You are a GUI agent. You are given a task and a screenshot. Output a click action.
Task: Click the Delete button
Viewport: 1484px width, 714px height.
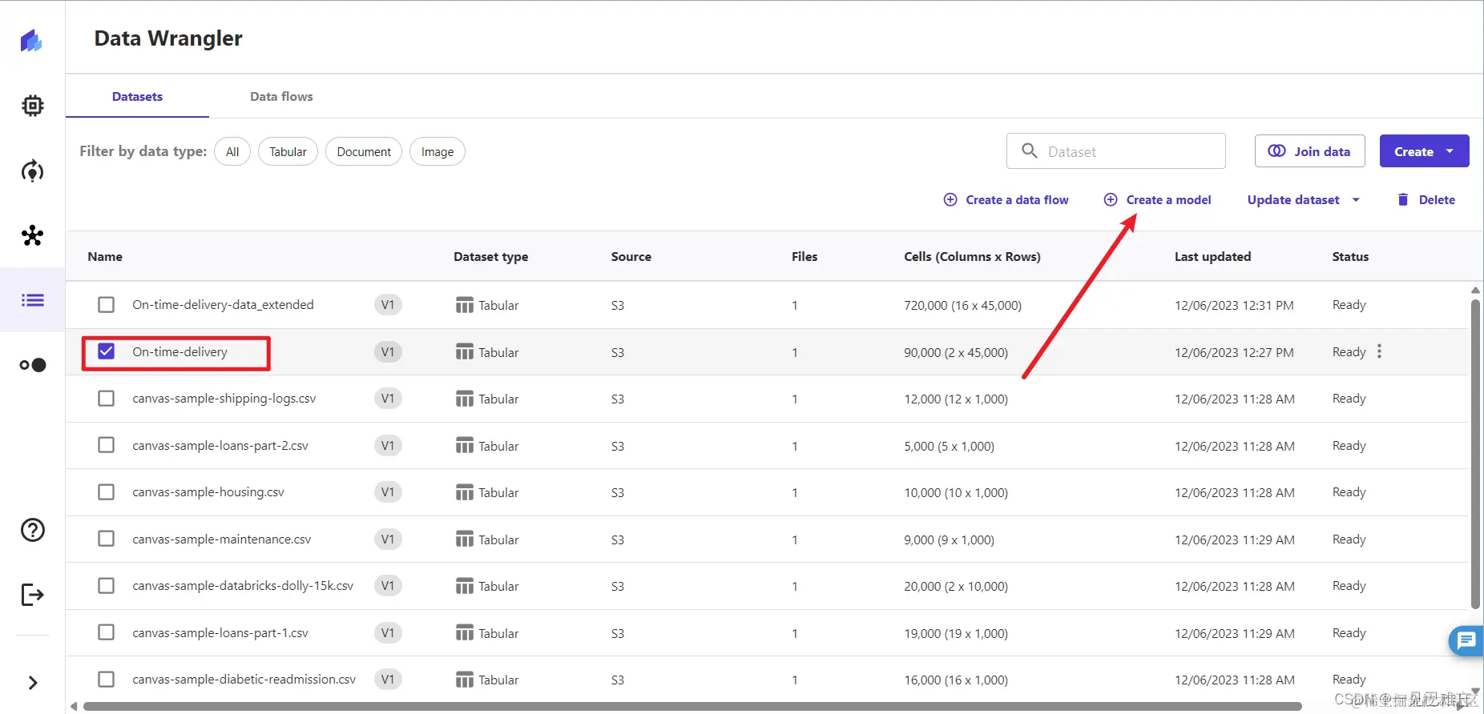1426,200
